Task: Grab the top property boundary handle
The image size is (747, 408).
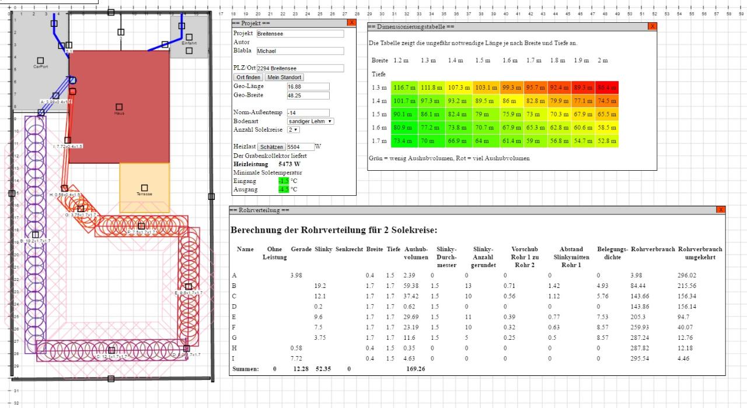Action: pos(111,12)
